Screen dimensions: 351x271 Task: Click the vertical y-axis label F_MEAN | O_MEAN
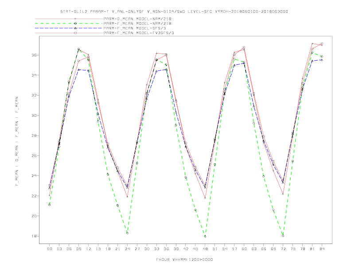coord(17,141)
